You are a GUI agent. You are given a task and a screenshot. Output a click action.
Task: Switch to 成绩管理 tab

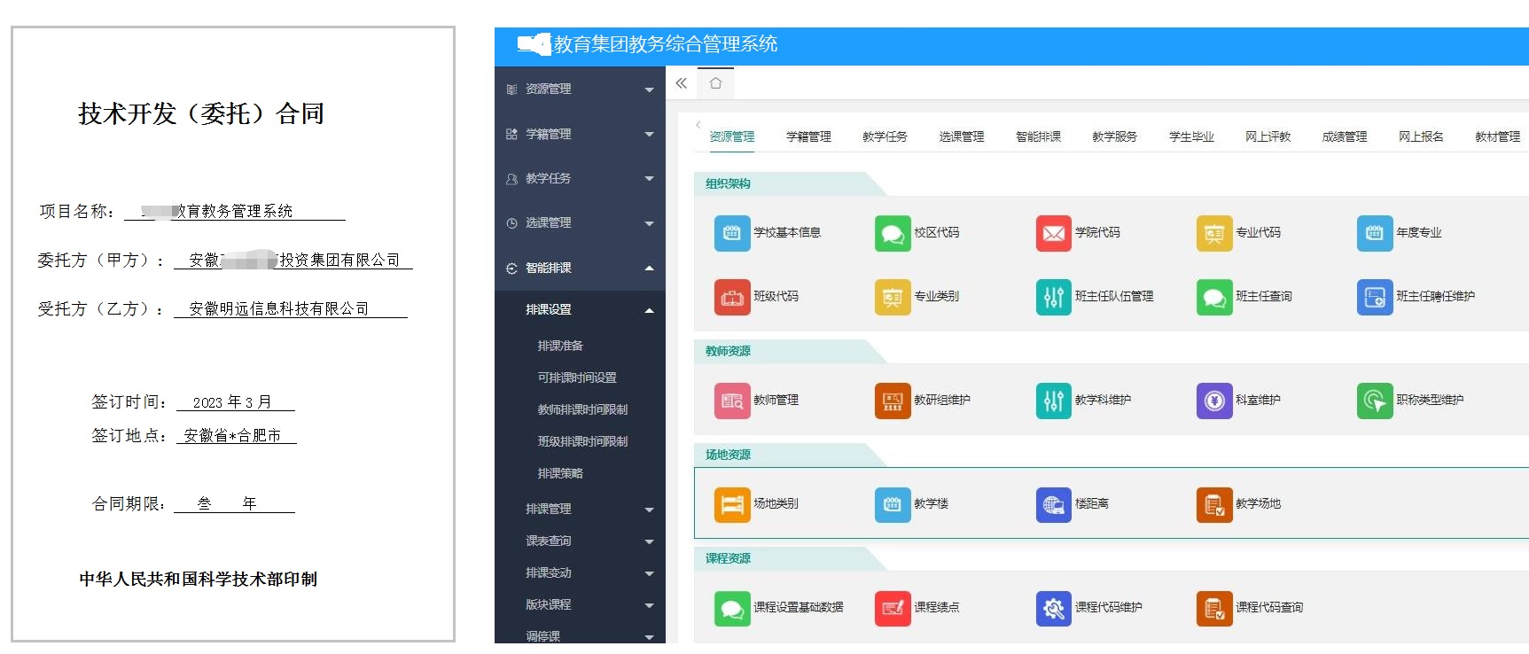(1345, 136)
